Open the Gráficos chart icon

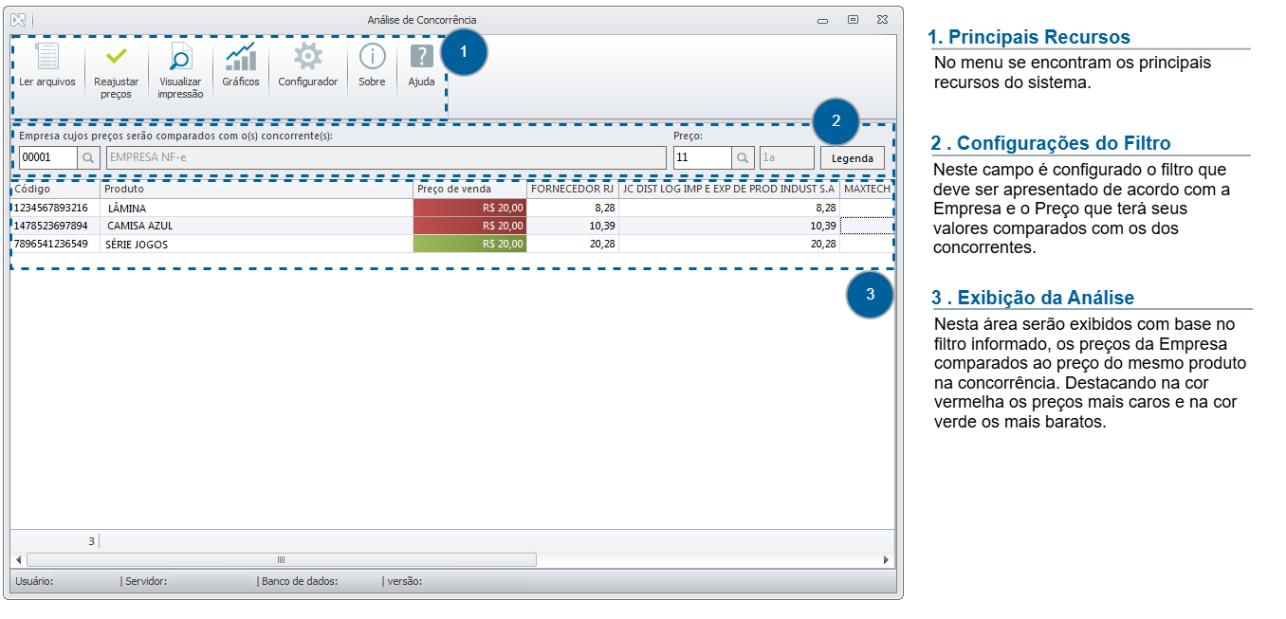[x=240, y=57]
